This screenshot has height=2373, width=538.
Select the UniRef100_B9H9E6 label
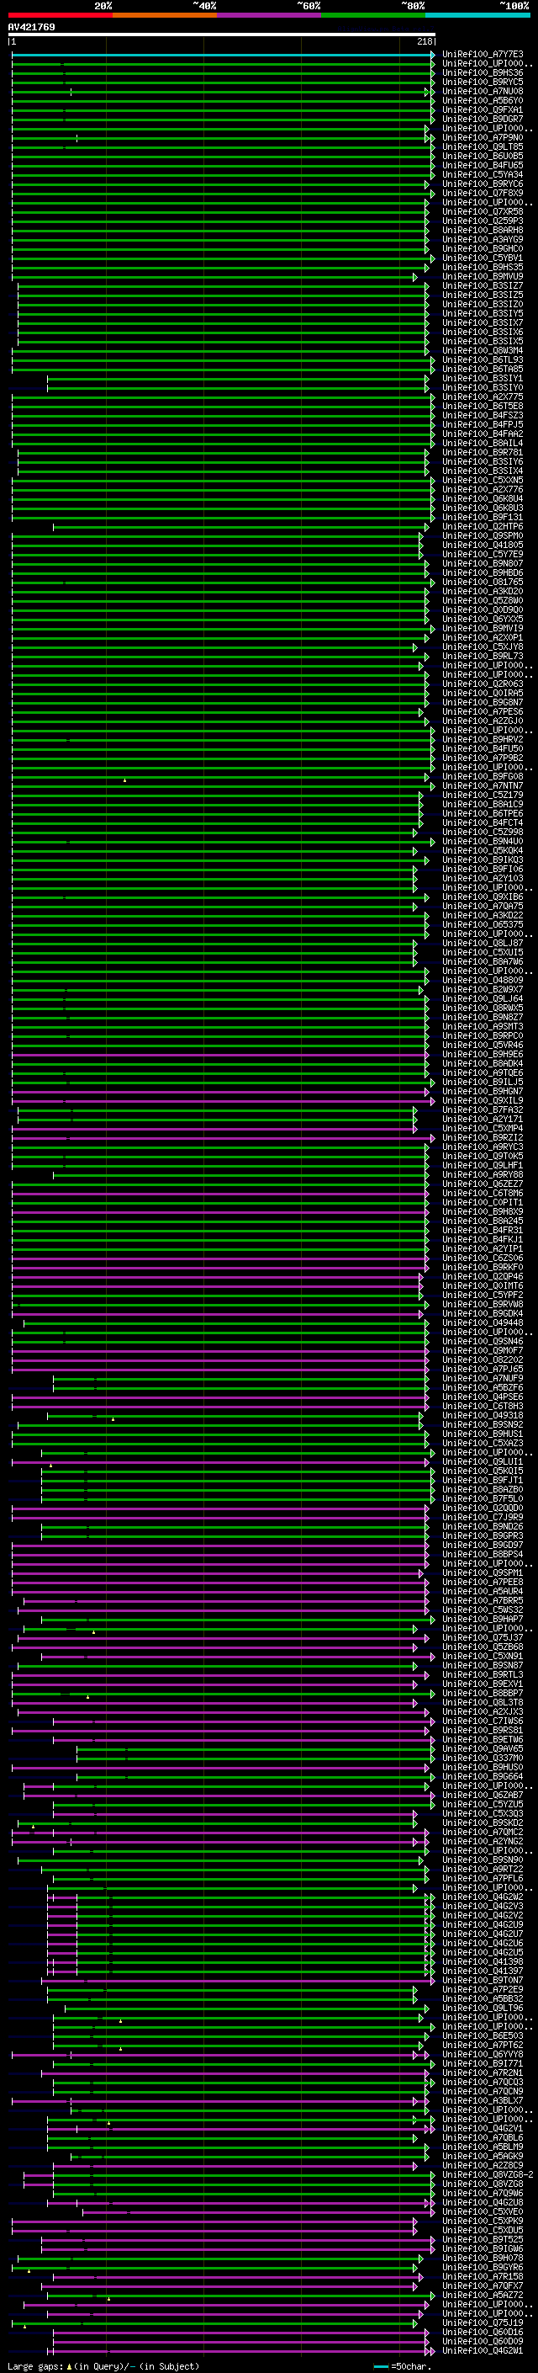[x=483, y=1054]
